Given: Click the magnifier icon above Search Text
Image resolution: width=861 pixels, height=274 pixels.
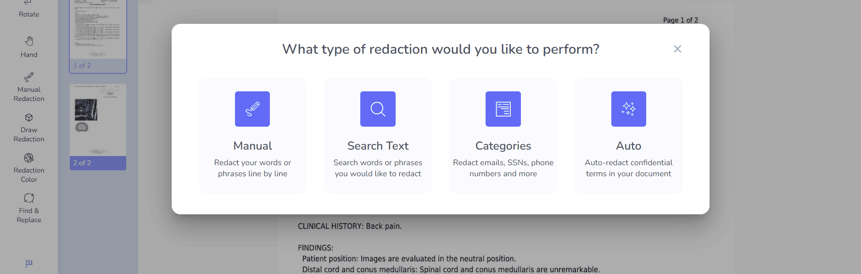Looking at the screenshot, I should tap(377, 109).
